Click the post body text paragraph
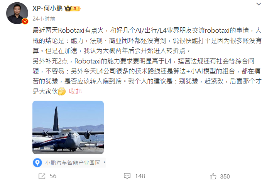The width and height of the screenshot is (267, 182). click(x=147, y=61)
